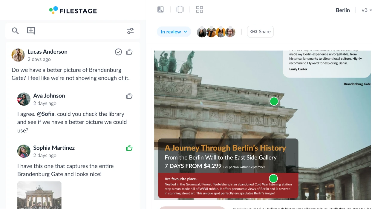The image size is (372, 209).
Task: Open the reviewer avatars overflow list
Action: [x=230, y=32]
